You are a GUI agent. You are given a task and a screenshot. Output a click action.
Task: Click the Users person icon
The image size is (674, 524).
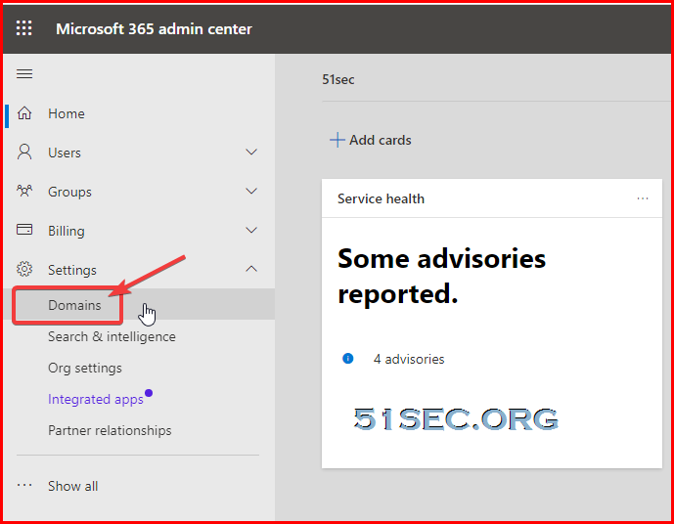tap(24, 153)
